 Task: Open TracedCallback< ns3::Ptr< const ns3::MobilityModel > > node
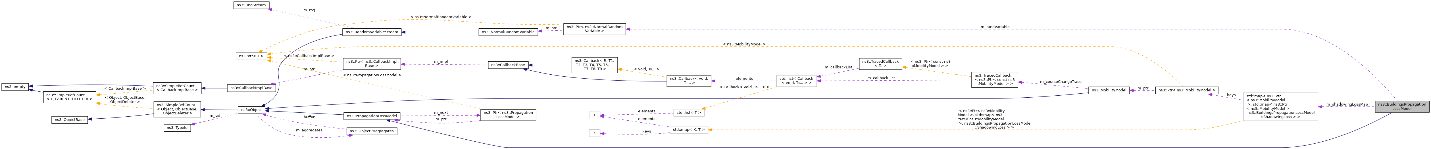point(994,79)
